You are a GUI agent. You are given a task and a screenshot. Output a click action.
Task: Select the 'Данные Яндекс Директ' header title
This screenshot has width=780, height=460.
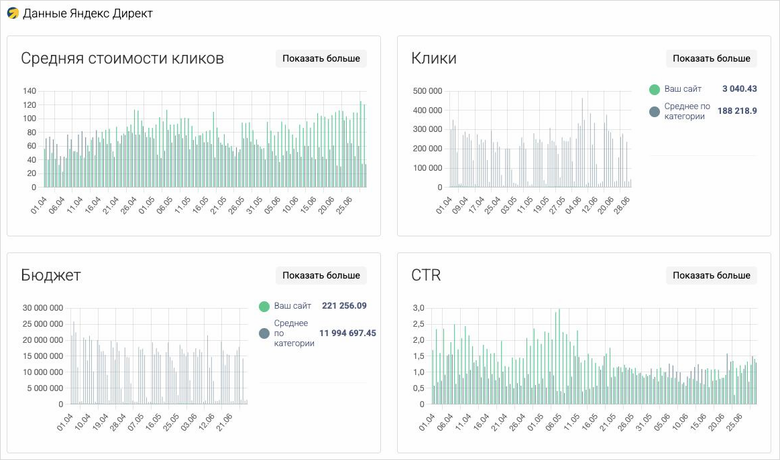point(88,13)
